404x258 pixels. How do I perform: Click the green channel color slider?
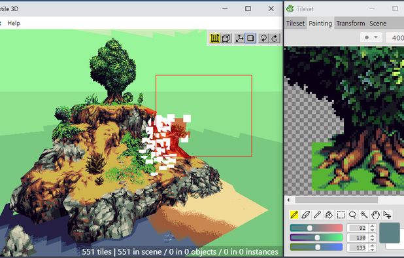[x=316, y=238]
